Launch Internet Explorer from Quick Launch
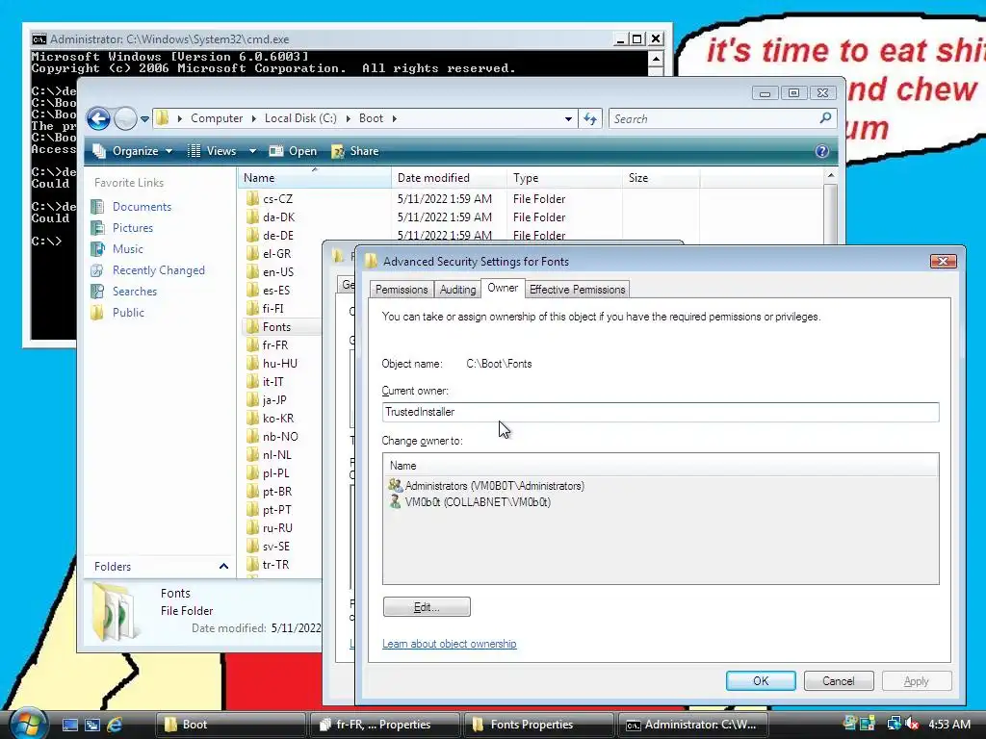The height and width of the screenshot is (739, 986). point(115,725)
